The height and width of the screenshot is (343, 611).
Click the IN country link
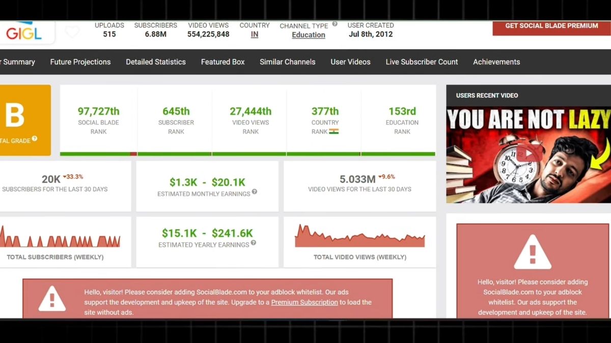click(254, 34)
